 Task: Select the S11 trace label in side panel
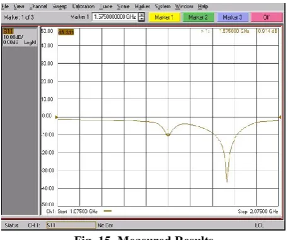[x=8, y=32]
